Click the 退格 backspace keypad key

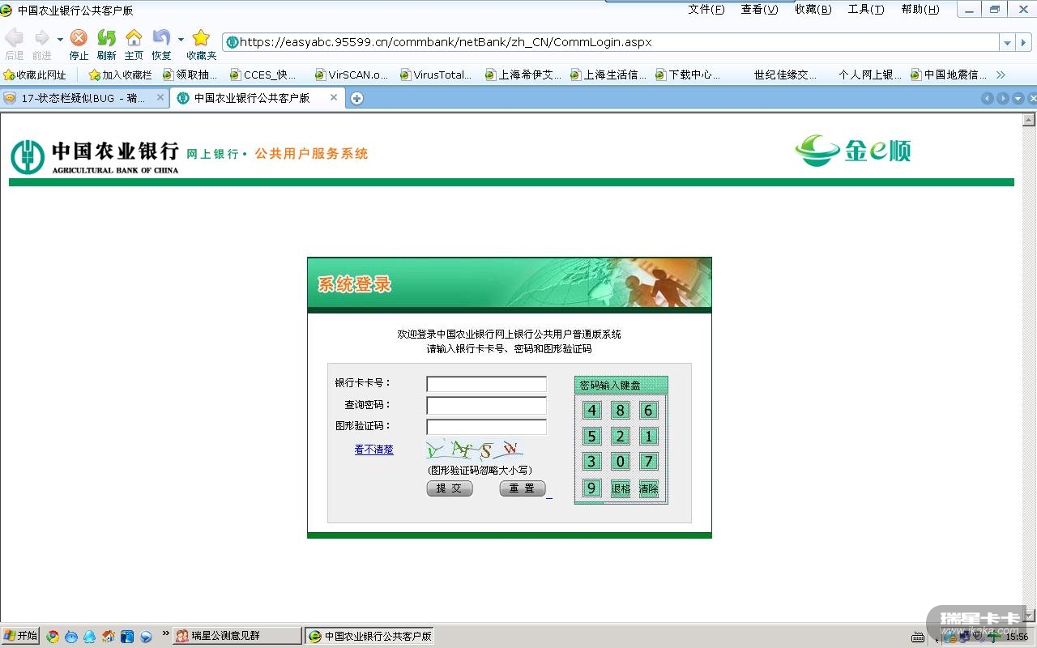pyautogui.click(x=621, y=488)
